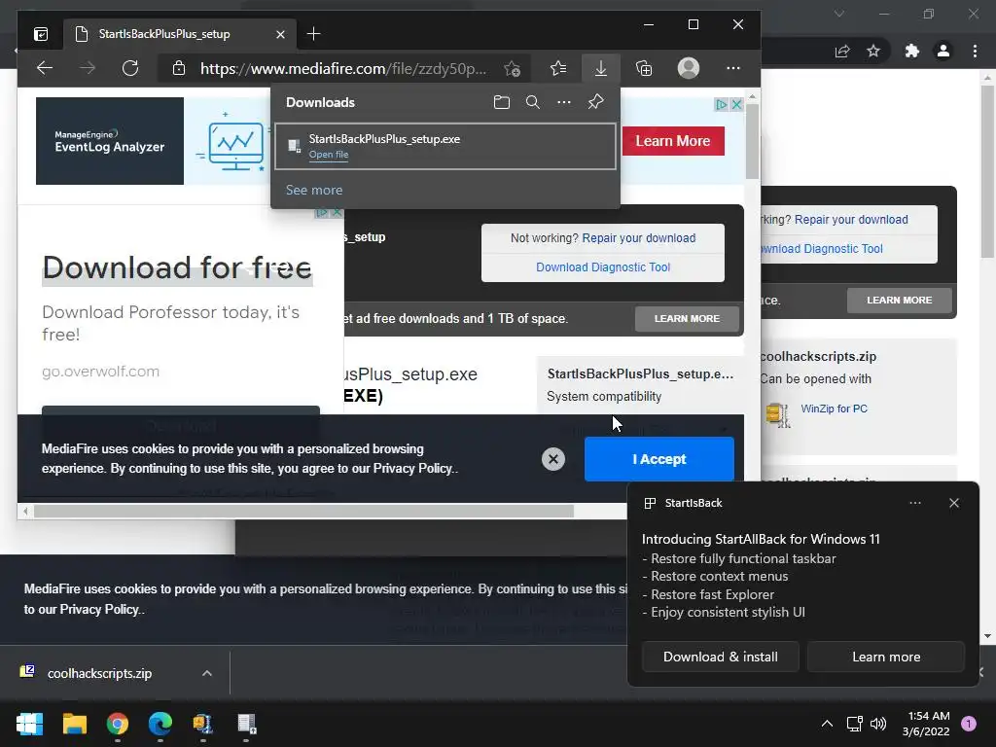This screenshot has height=747, width=996.
Task: Click Learn more in StartIsBack notification
Action: (886, 657)
